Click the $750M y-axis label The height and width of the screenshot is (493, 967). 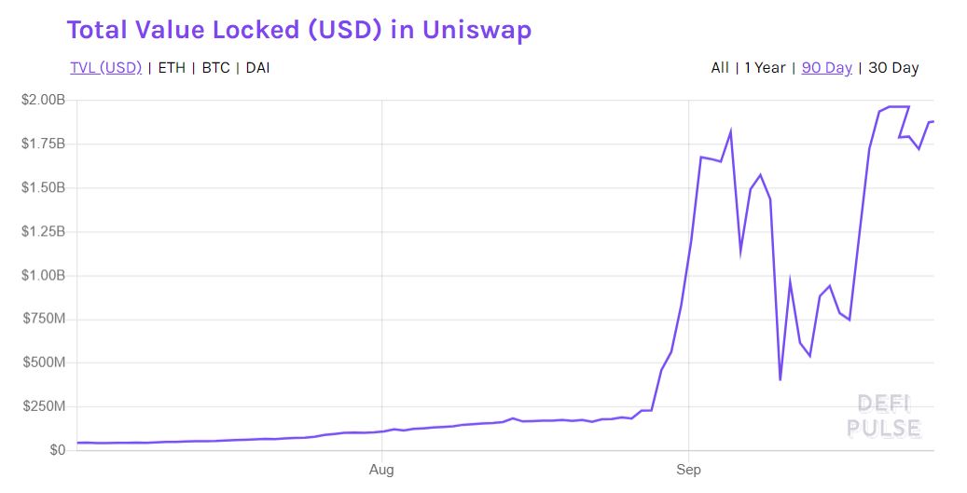click(x=46, y=319)
